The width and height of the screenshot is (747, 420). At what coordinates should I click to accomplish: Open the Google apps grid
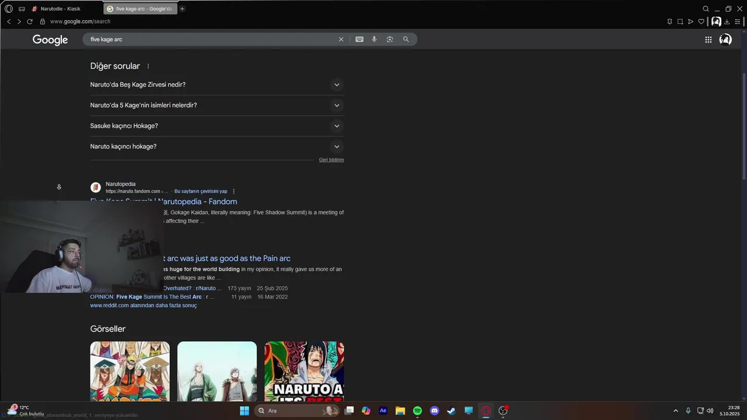pos(708,40)
